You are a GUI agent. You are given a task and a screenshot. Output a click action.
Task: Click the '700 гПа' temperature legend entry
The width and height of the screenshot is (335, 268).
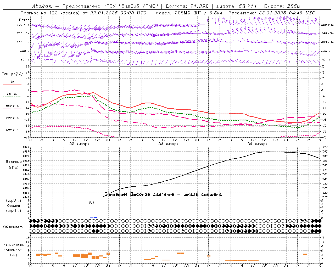(12, 118)
